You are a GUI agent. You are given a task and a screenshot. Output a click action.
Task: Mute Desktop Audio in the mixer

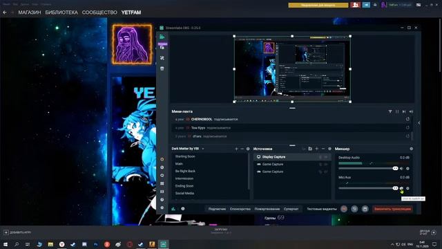pos(402,169)
